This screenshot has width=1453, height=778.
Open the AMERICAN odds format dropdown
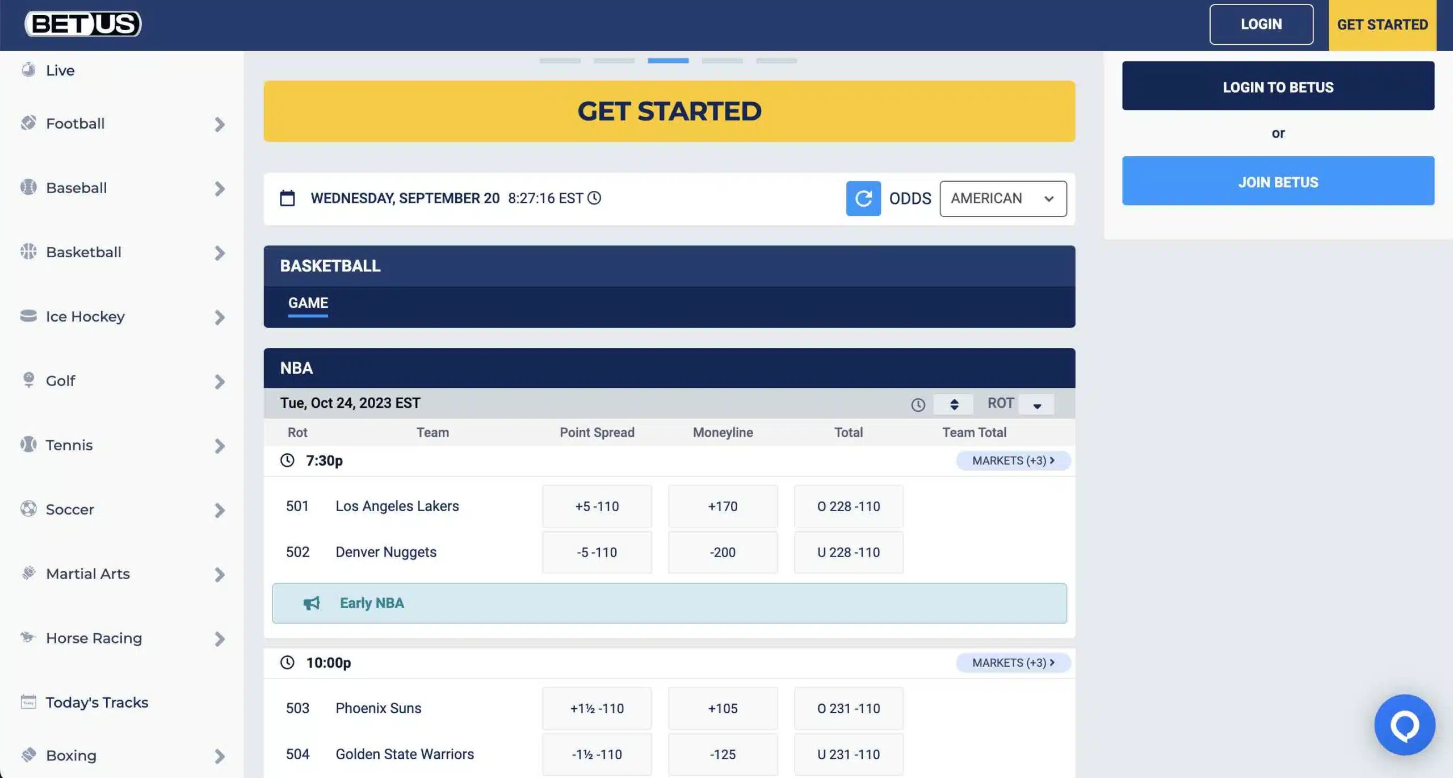click(x=1000, y=198)
